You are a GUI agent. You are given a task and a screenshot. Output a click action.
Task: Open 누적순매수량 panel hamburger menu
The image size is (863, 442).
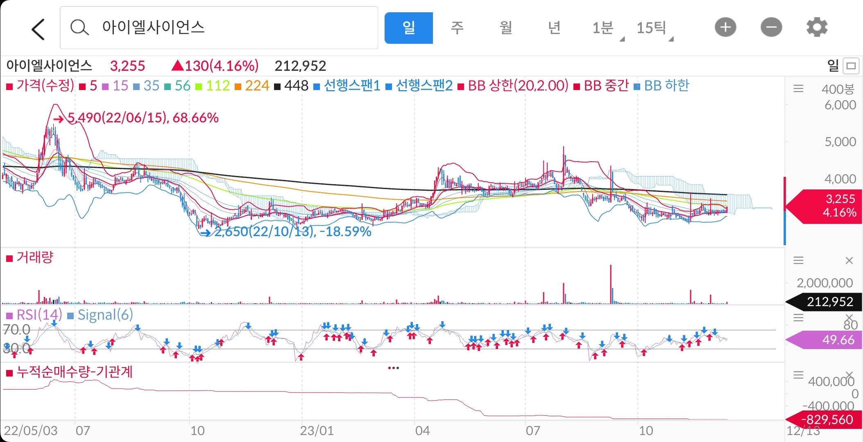click(798, 375)
